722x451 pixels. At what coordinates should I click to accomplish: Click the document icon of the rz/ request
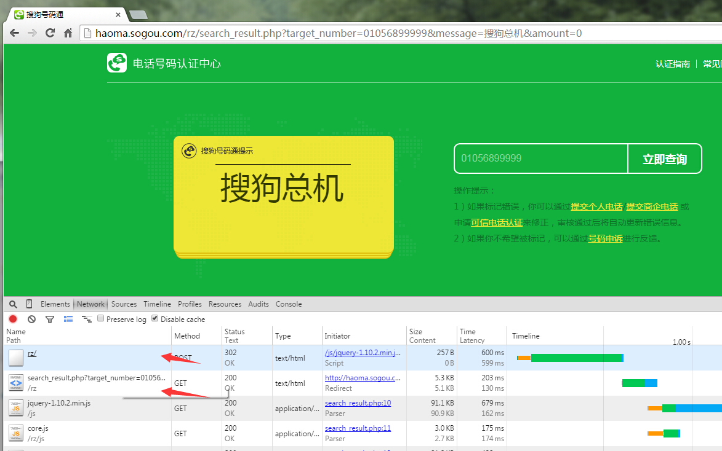tap(15, 358)
